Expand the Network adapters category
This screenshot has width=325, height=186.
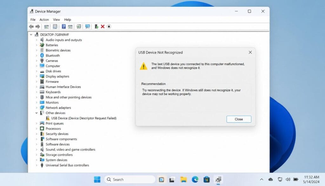(x=36, y=108)
